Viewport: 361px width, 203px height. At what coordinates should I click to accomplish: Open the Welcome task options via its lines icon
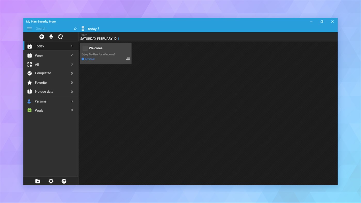pyautogui.click(x=128, y=59)
